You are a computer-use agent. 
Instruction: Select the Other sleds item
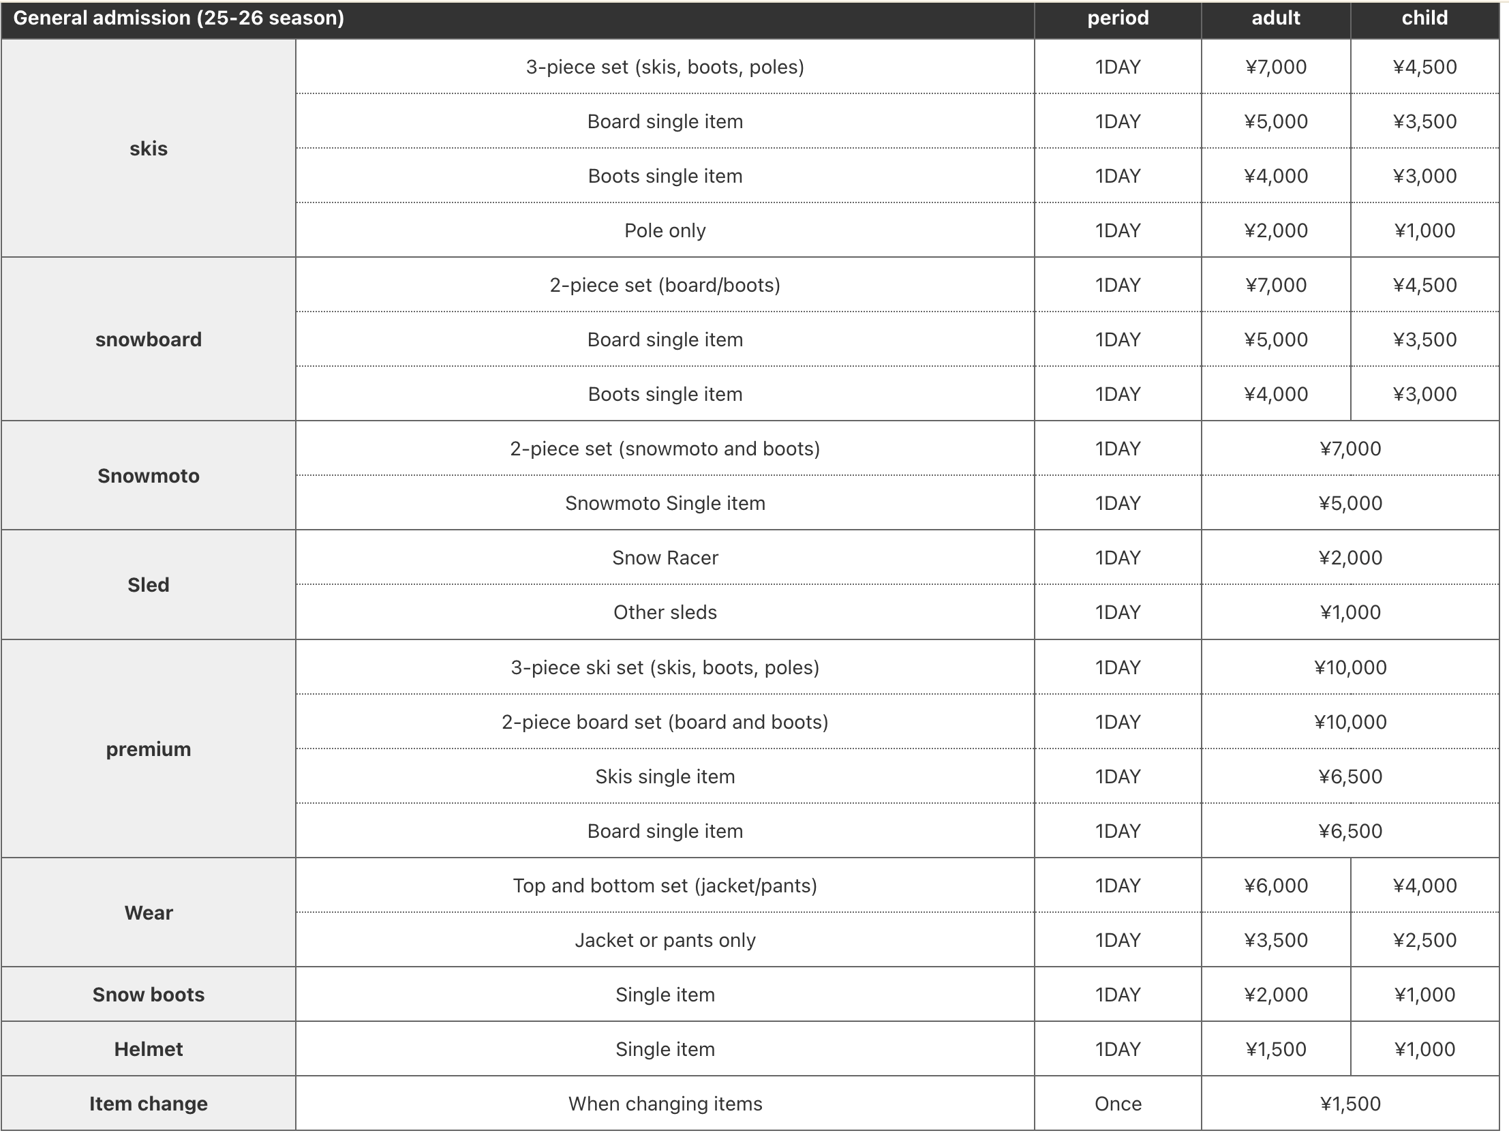point(665,613)
